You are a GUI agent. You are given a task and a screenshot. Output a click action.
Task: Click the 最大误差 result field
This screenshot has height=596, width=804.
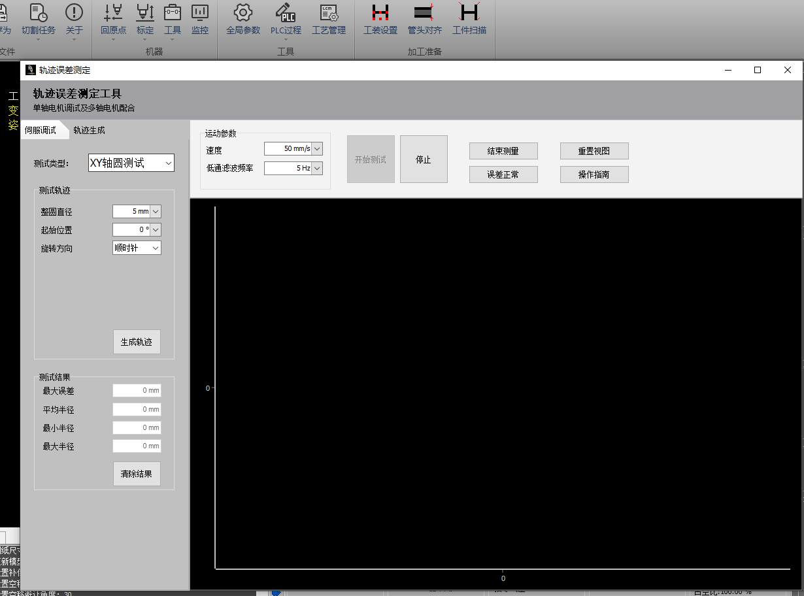[x=137, y=391]
